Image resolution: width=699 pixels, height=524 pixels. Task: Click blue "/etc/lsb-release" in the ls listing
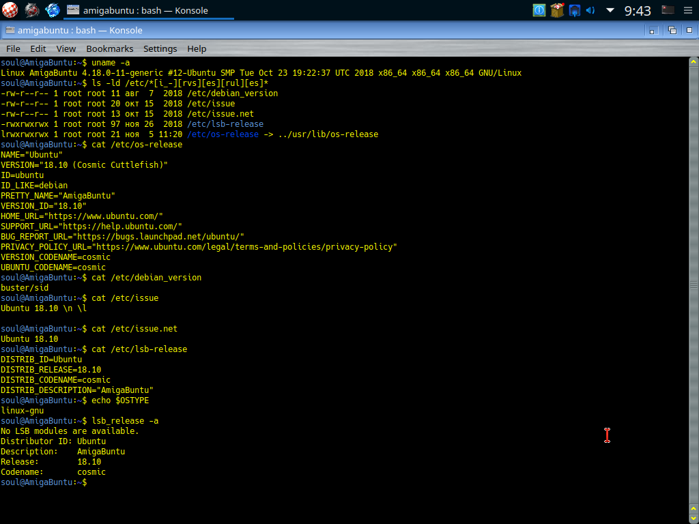coord(225,124)
